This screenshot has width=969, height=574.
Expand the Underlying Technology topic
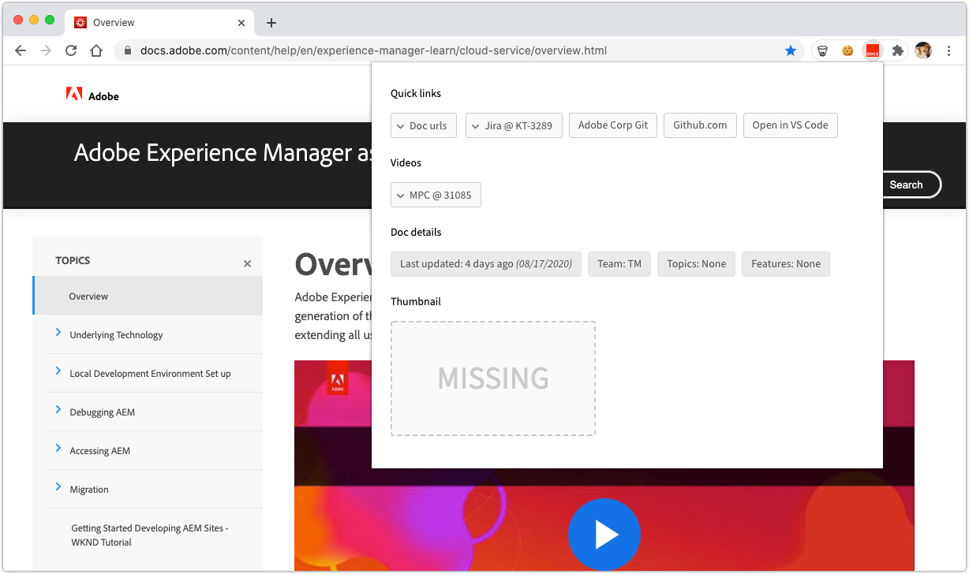click(58, 334)
